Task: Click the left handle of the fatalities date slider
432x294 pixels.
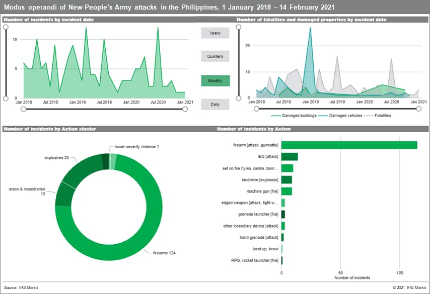Action: tap(256, 109)
